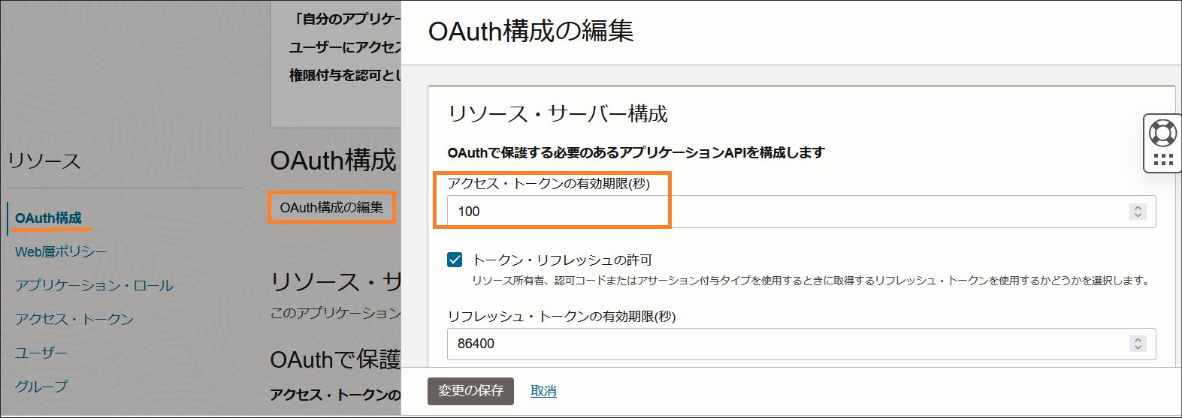
Task: Click the リフレッシュ・トークンの有効期限(秒) label
Action: pos(561,317)
